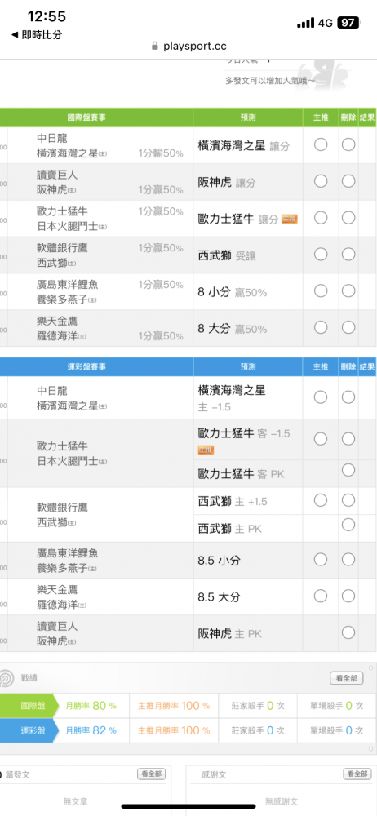Screen dimensions: 377x816
Task: Select 主推 radio for 西武獅 受讓
Action: pos(321,254)
